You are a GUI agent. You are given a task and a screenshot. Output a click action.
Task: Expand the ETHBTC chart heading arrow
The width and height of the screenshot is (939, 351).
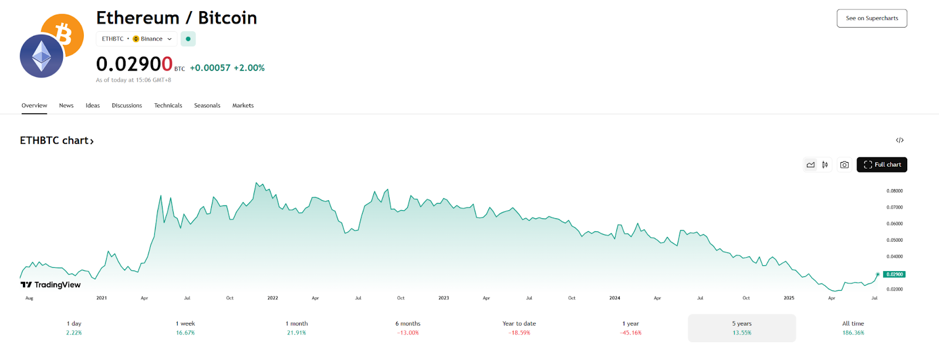(92, 141)
